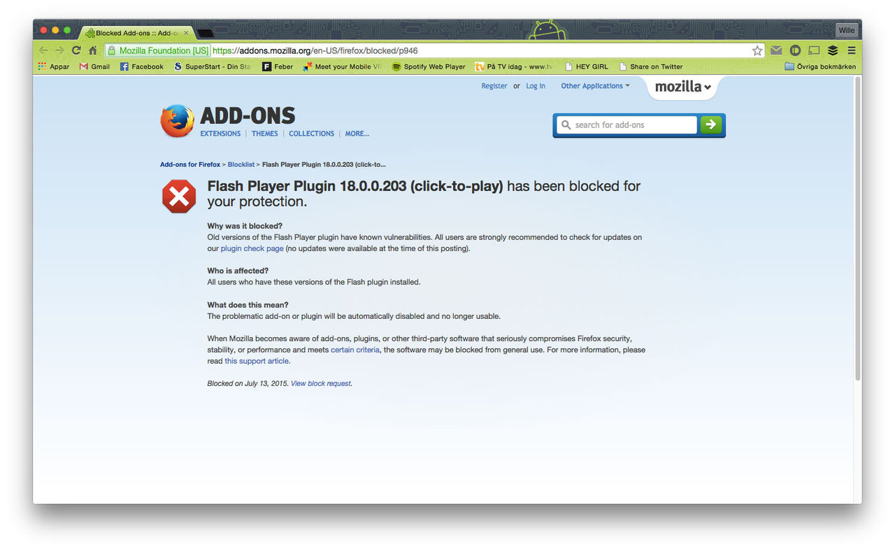Viewport: 895px width, 551px height.
Task: Expand the Other Applications dropdown
Action: (x=595, y=86)
